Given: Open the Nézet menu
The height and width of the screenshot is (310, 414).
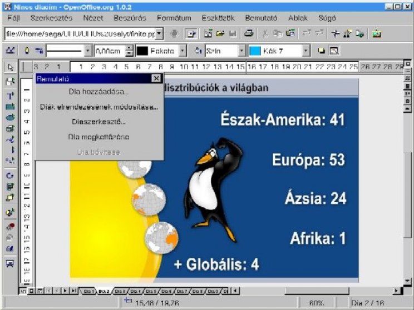Looking at the screenshot, I should tap(93, 18).
